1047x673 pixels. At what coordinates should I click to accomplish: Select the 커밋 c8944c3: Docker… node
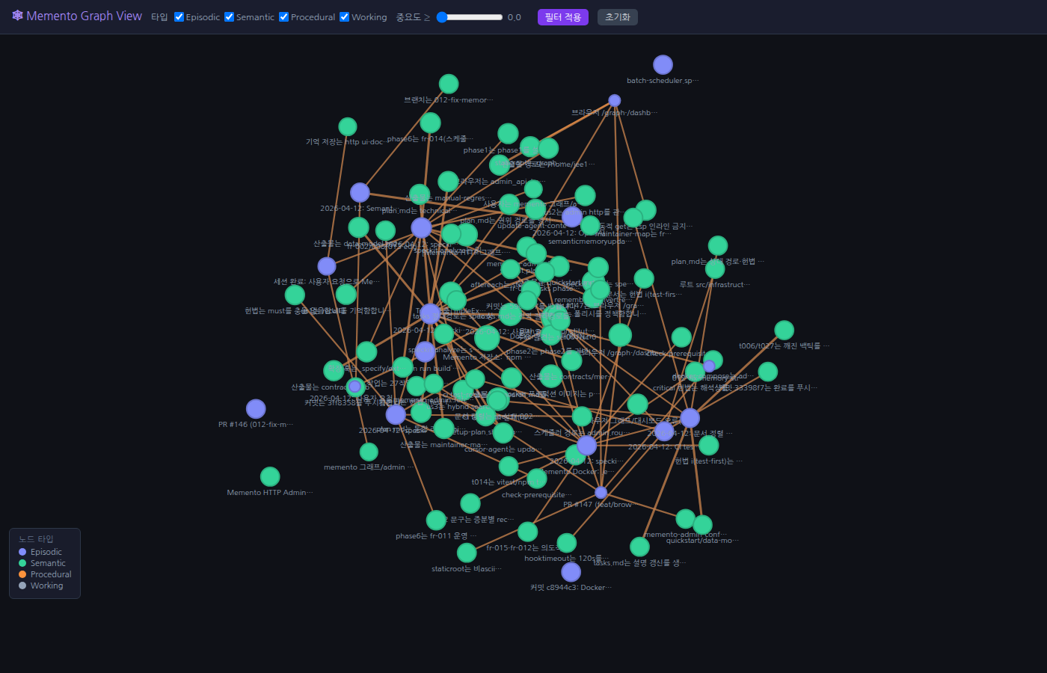(x=571, y=572)
